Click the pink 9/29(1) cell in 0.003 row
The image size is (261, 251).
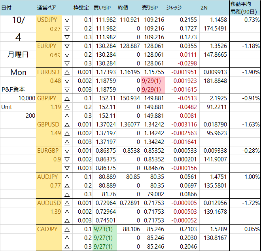tap(153, 90)
